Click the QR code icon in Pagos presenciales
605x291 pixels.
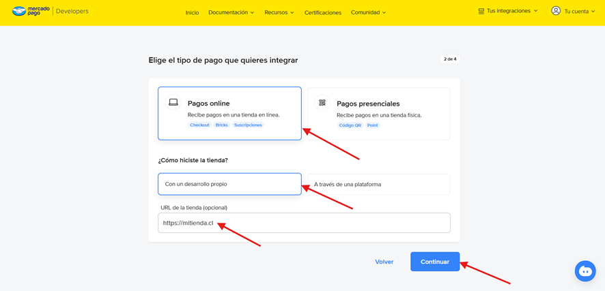click(322, 103)
